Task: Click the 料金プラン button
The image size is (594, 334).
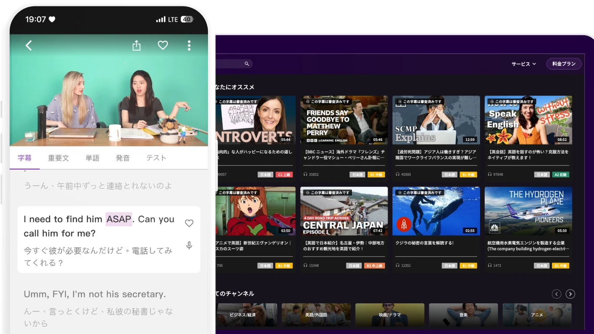Action: click(564, 63)
